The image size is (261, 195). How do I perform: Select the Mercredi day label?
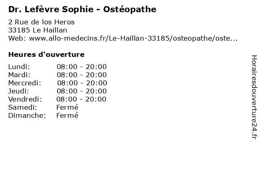(x=24, y=83)
